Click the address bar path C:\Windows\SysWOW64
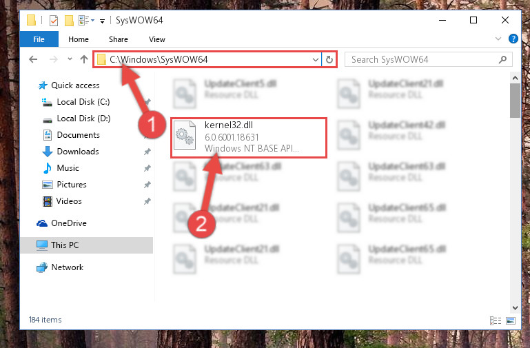Viewport: 530px width, 348px height. (159, 59)
